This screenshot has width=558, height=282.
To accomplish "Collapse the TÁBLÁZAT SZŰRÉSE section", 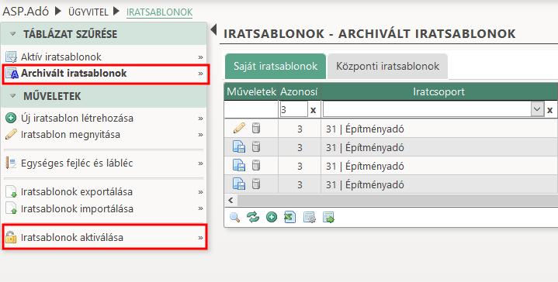I will (x=13, y=34).
